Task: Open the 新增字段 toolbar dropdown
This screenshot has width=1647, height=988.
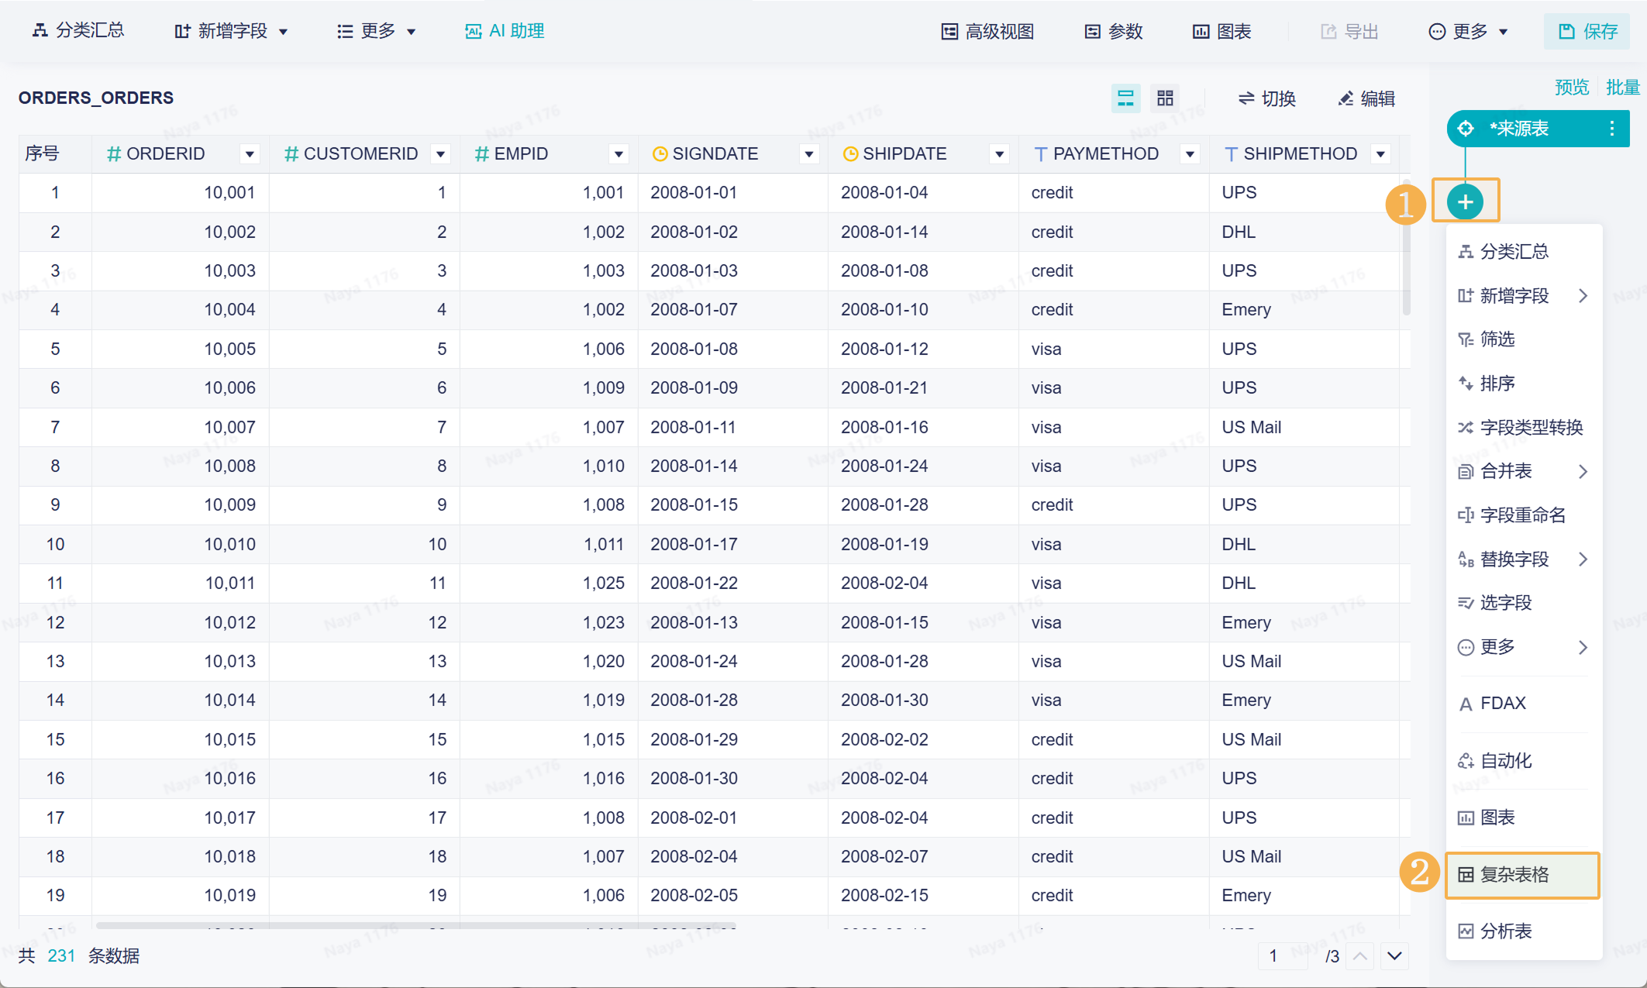Action: (x=231, y=31)
